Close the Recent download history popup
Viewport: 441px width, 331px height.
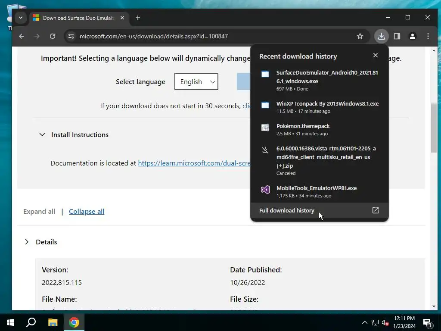click(x=375, y=55)
